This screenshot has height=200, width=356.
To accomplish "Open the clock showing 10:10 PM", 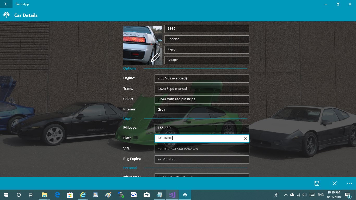I will click(x=334, y=195).
